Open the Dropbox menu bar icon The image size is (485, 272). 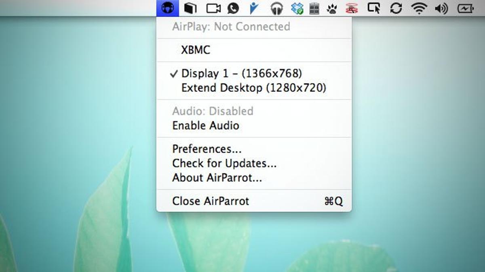point(297,8)
